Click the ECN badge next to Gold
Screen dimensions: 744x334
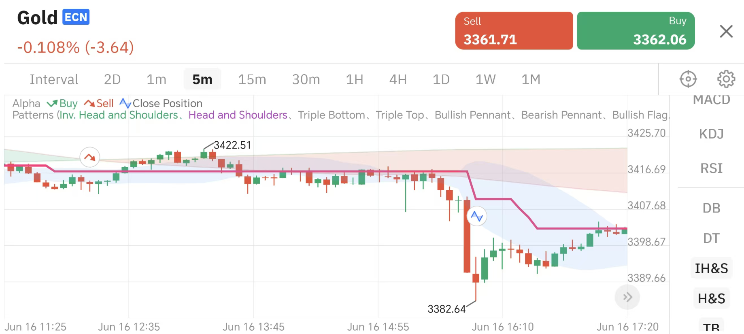76,17
